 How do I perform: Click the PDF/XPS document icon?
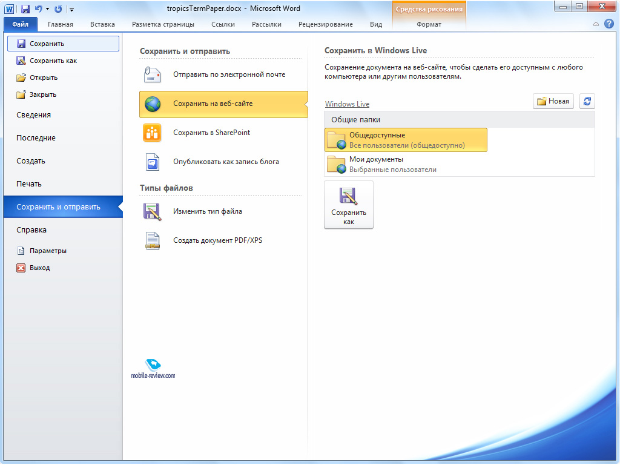click(152, 240)
